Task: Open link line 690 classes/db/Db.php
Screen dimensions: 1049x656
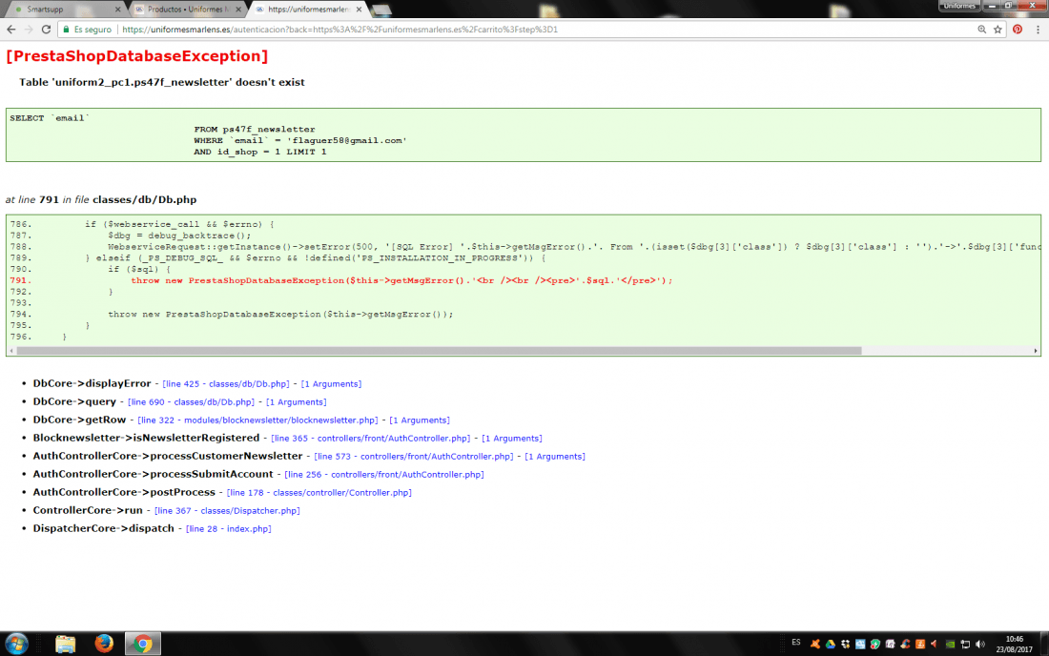Action: tap(192, 401)
